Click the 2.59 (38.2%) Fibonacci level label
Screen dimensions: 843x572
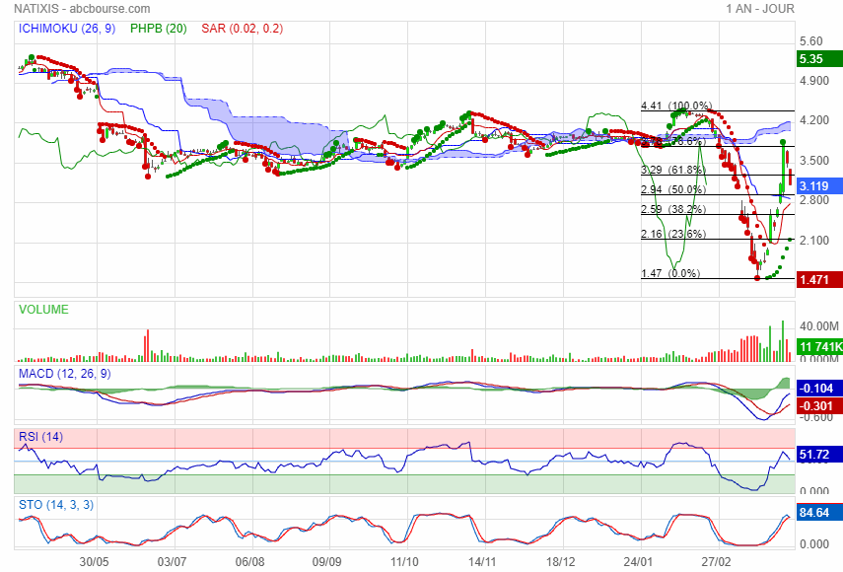[x=673, y=209]
